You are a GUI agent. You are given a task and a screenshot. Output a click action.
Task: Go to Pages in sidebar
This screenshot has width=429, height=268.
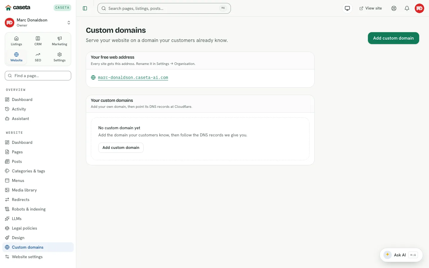[38, 152]
